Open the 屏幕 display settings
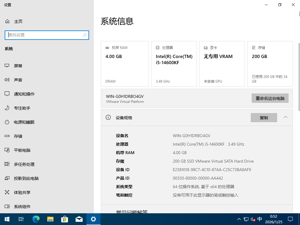This screenshot has height=225, width=300. point(18,66)
